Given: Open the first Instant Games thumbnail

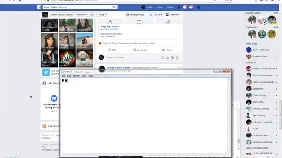Looking at the screenshot, I should coord(252,20).
